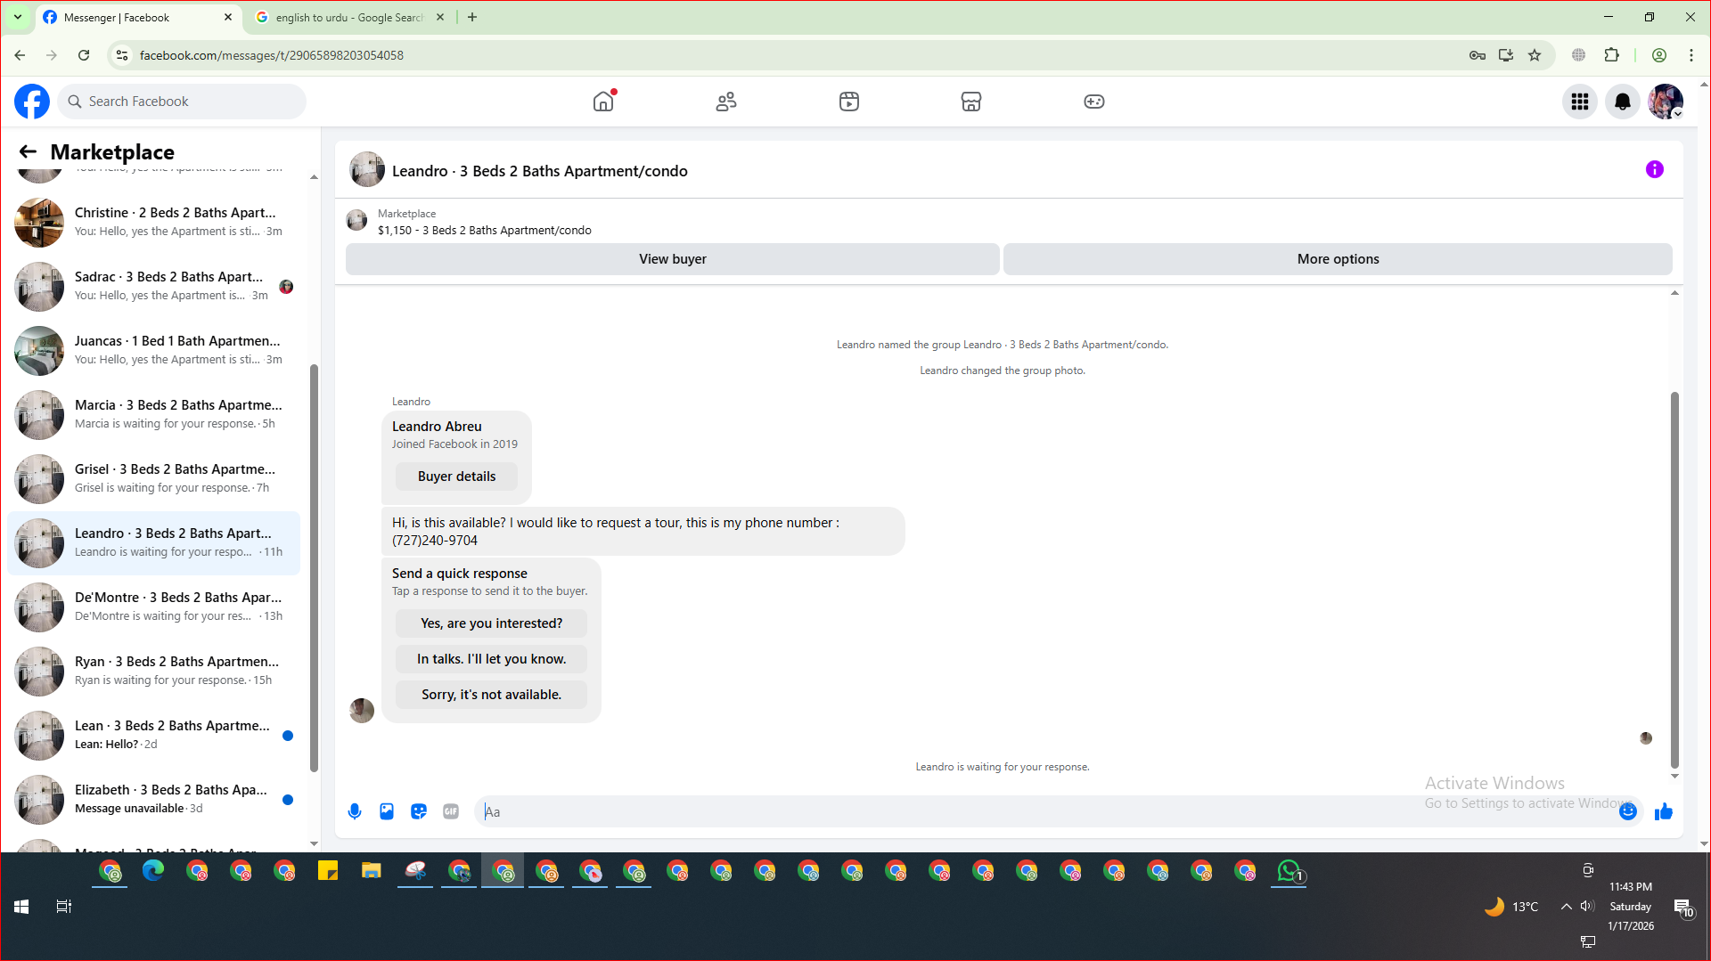The image size is (1711, 961).
Task: Open Sadrac 3 Beds 2 Baths conversation
Action: (x=153, y=287)
